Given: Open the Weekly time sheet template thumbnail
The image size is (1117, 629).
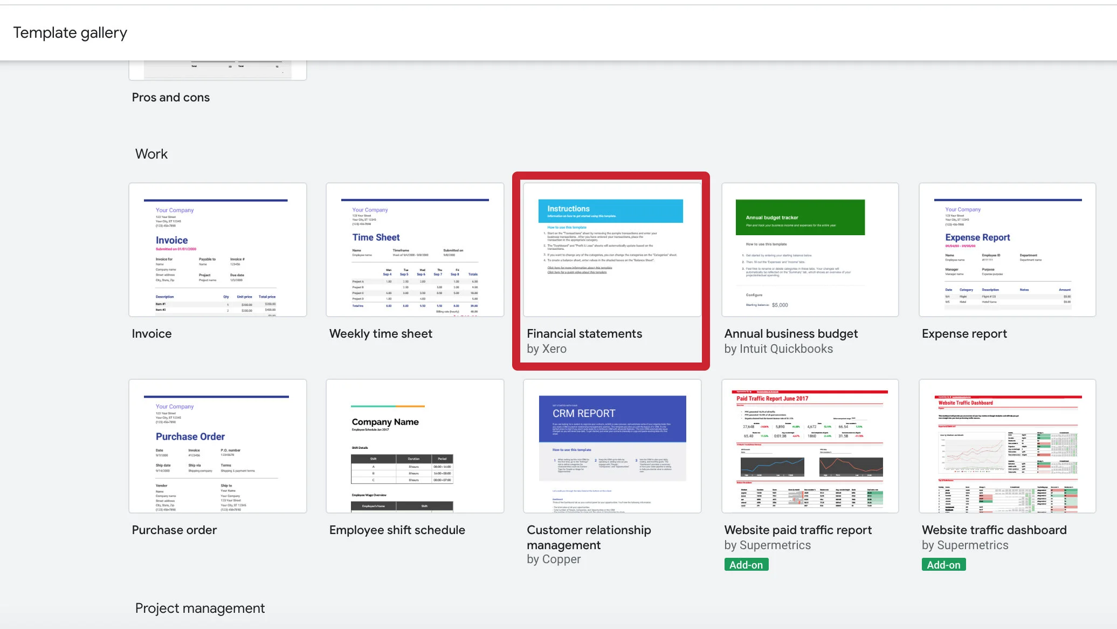Looking at the screenshot, I should 415,250.
